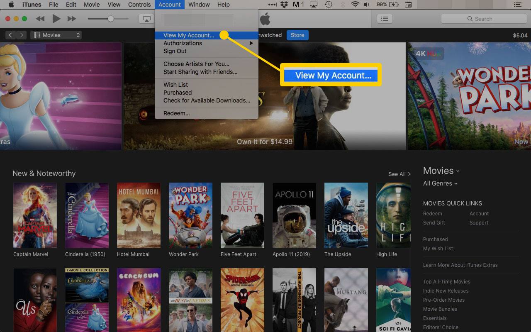This screenshot has height=332, width=531.
Task: Open the Movies category dropdown in sidebar
Action: click(x=441, y=171)
